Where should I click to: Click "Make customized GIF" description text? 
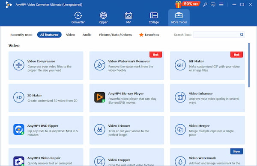point(214,68)
